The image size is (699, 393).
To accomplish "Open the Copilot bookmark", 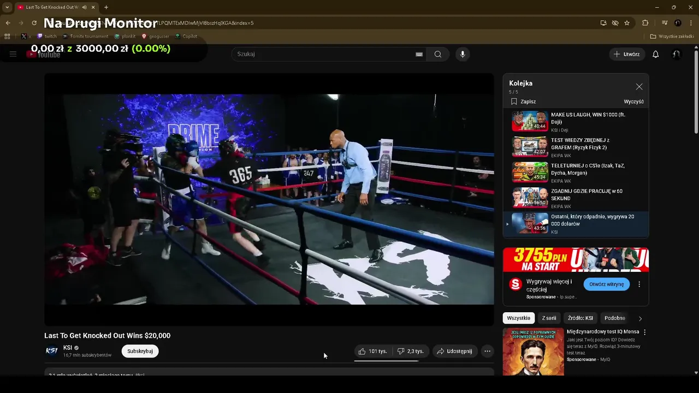I will [186, 37].
